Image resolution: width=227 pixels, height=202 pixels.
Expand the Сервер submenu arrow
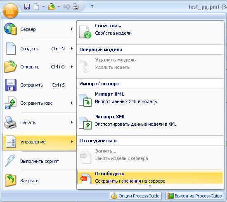tap(72, 29)
